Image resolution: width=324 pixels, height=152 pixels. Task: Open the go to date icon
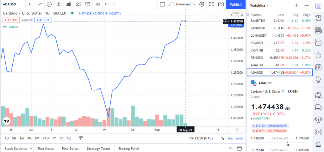pyautogui.click(x=81, y=138)
